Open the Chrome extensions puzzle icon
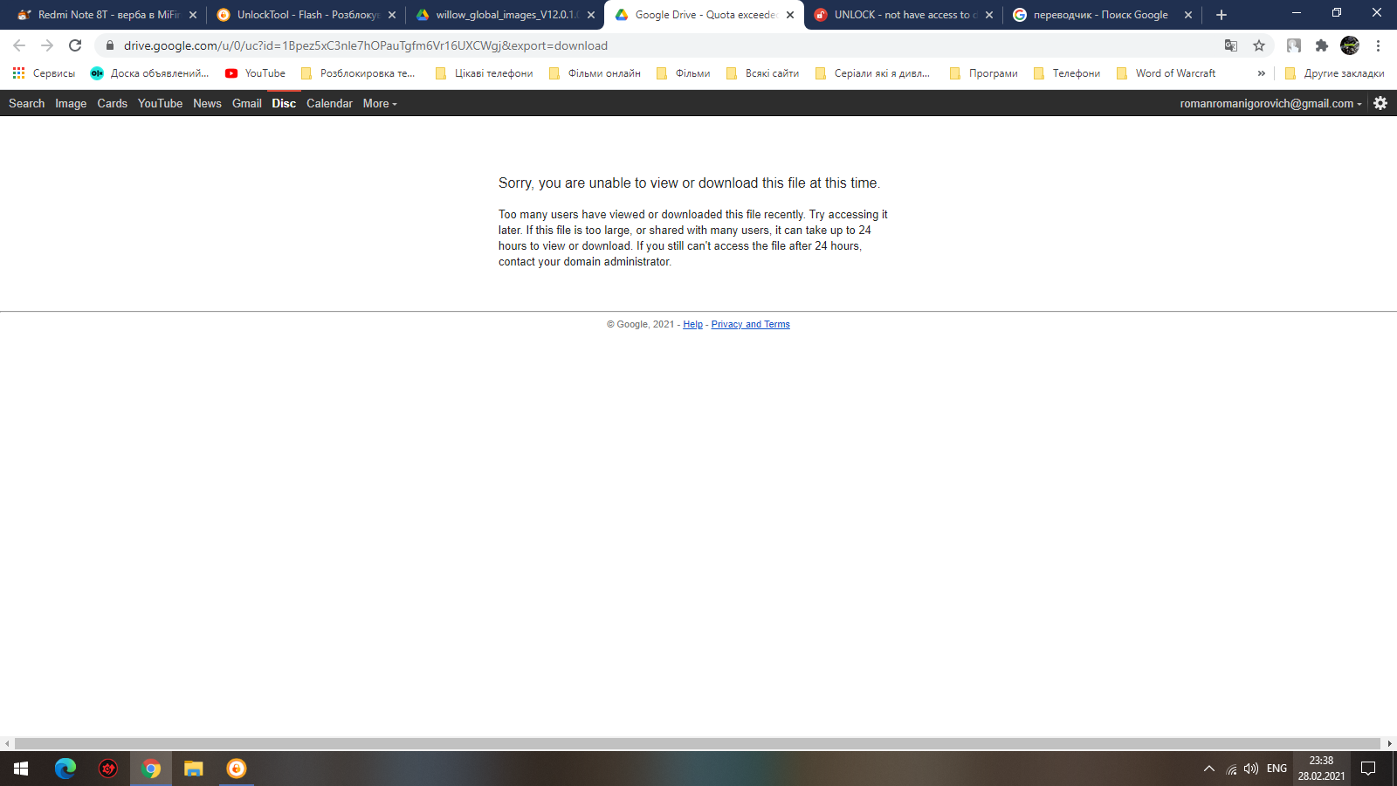This screenshot has width=1397, height=786. (1322, 45)
